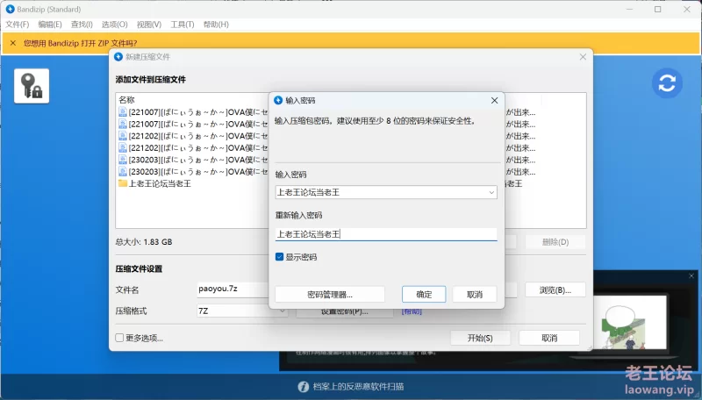Open the 编辑(E) menu
This screenshot has height=400, width=702.
tap(50, 25)
